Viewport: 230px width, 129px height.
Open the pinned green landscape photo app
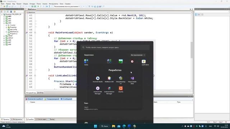pyautogui.click(x=121, y=61)
